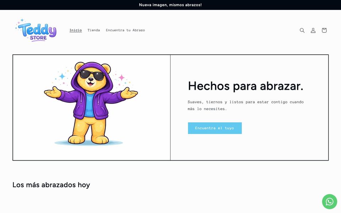Screen dimensions: 341x213
Task: Open the search magnifier icon
Action: coord(302,30)
